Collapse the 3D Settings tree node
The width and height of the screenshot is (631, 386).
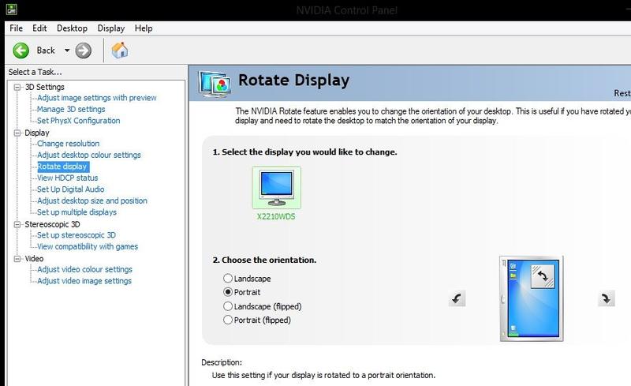click(17, 87)
